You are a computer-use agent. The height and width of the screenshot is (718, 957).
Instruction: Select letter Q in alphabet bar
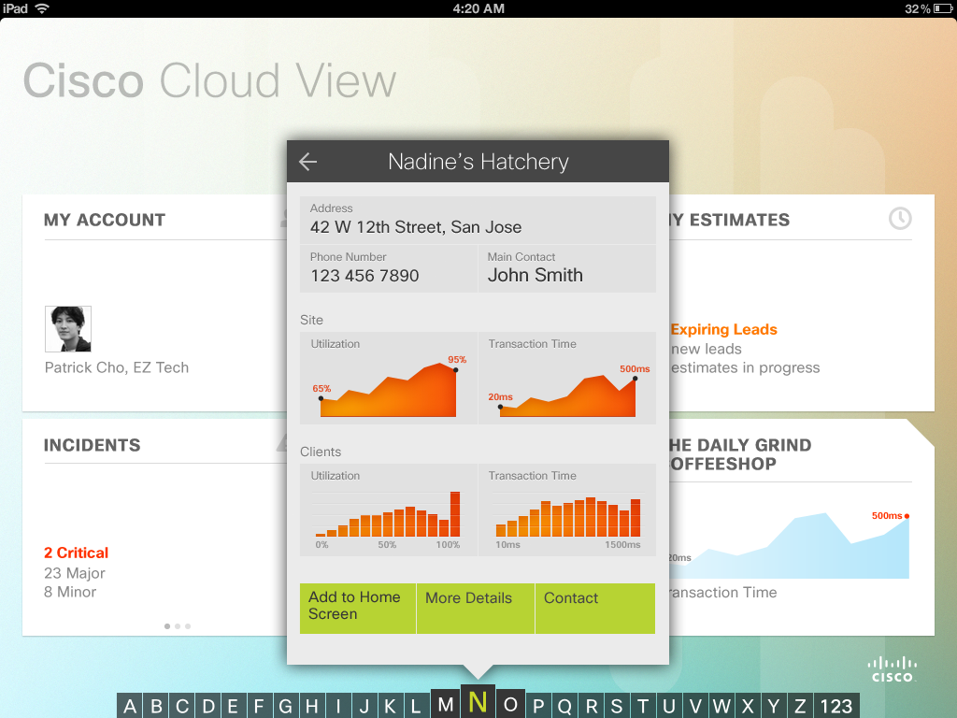point(564,707)
